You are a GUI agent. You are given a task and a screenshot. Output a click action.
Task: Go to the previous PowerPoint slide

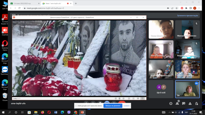click(x=116, y=98)
